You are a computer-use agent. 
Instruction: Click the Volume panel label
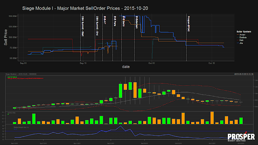pos(12,113)
